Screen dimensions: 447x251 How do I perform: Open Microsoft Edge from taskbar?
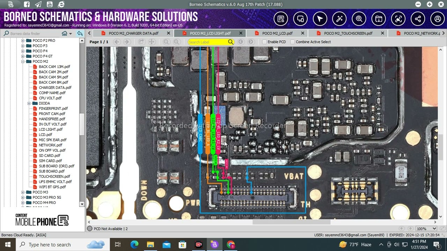pyautogui.click(x=134, y=244)
